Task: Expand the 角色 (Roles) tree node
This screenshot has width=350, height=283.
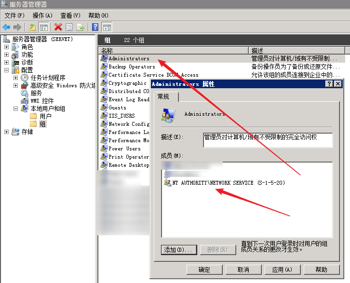Action: click(x=6, y=47)
